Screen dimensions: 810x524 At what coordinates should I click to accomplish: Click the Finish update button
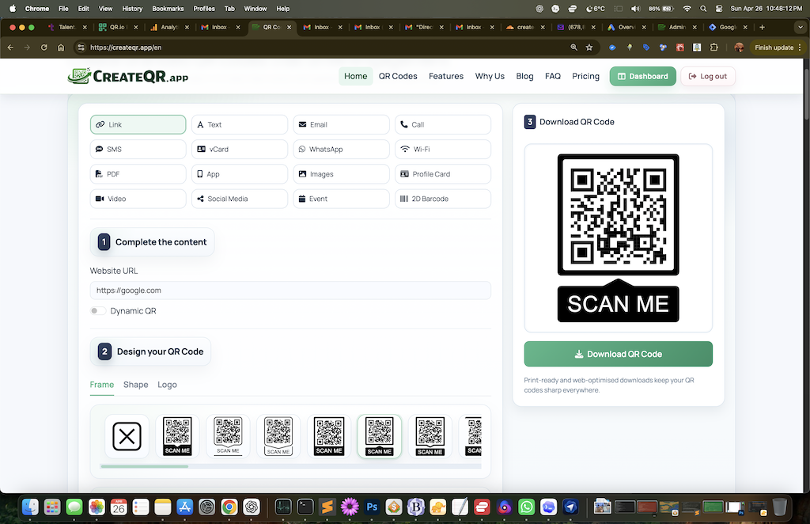(778, 47)
